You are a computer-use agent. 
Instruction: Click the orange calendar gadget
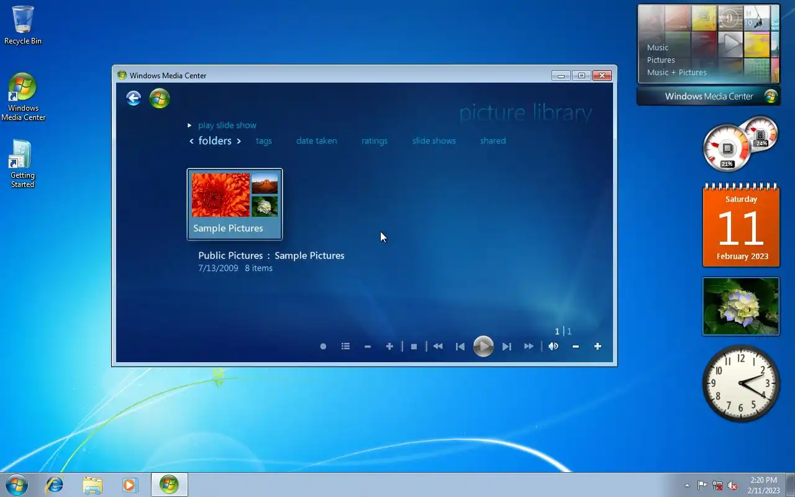coord(741,226)
